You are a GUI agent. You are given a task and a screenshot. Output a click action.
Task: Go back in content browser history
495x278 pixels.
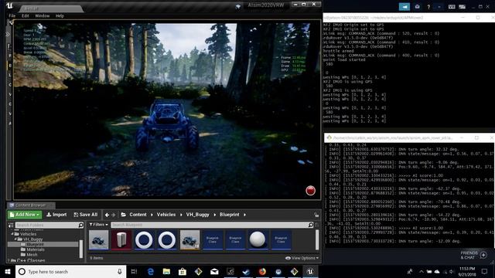click(x=107, y=215)
